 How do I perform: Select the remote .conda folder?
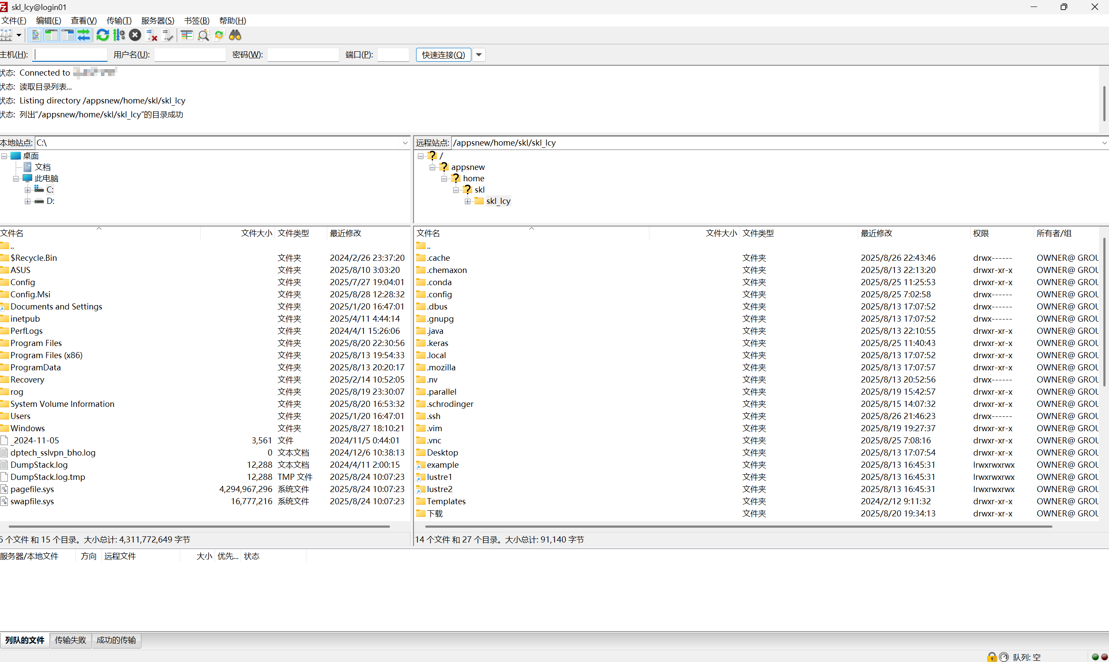pos(439,282)
